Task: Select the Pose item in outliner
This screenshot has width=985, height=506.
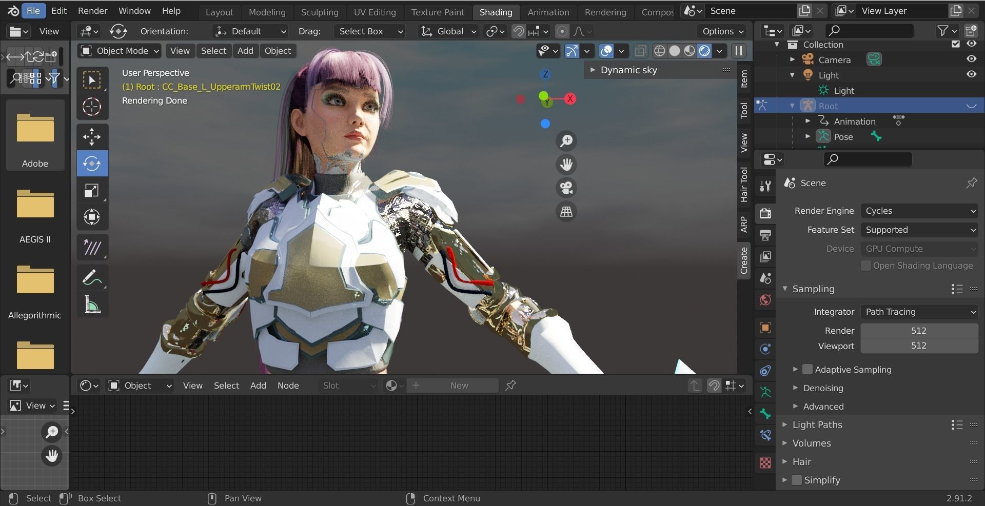Action: (x=843, y=137)
